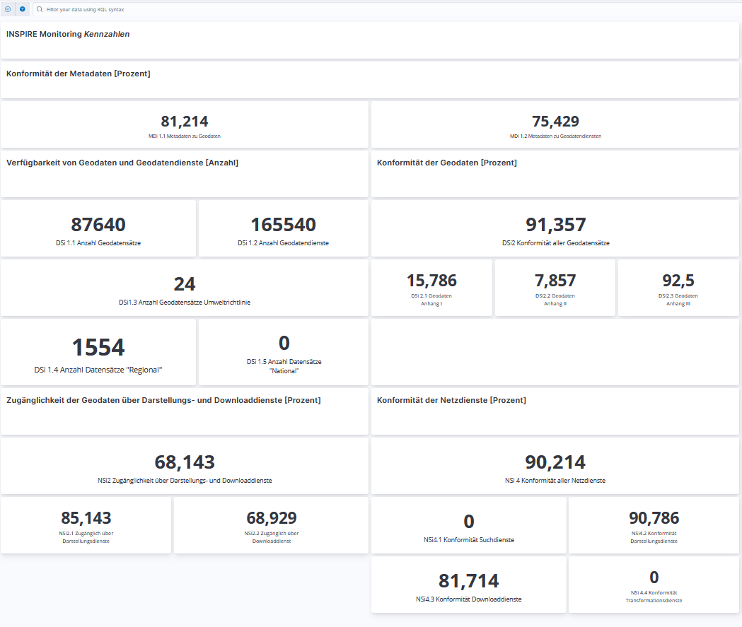Select NSi2 Zugänglichkeit metric showing 68,143
Viewport: 742px width, 627px height.
tap(185, 463)
